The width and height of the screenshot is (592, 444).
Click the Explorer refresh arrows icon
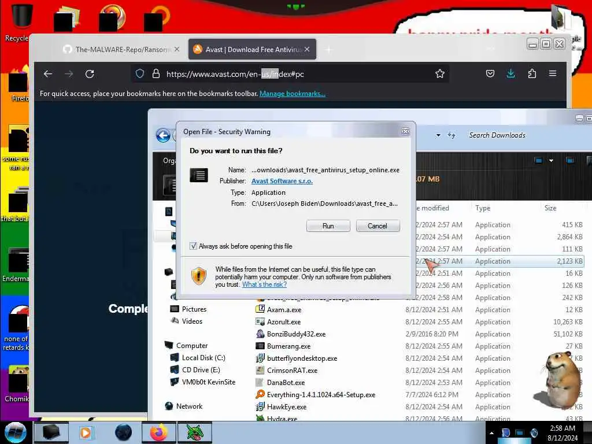tap(452, 135)
